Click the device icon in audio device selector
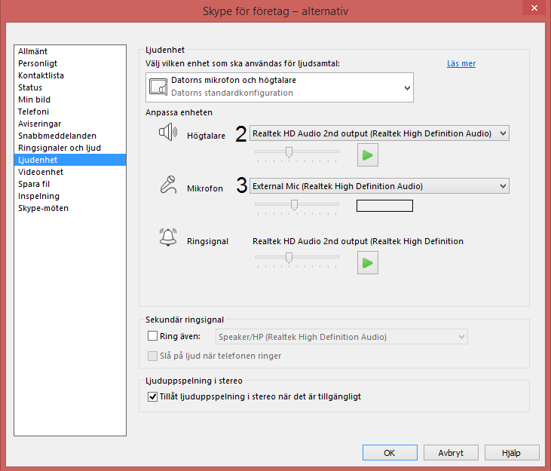The image size is (551, 471). (x=158, y=87)
